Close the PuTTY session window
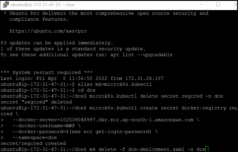The image size is (238, 152). 235,4
